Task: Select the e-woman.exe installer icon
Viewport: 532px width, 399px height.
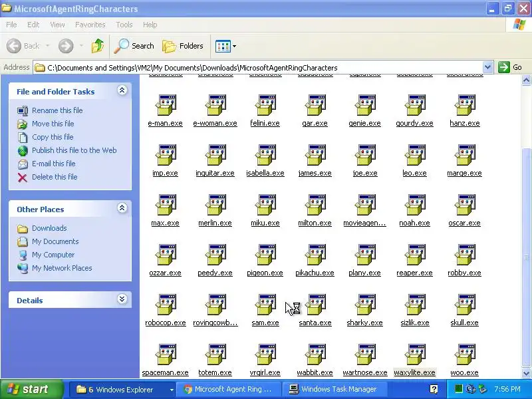Action: click(x=215, y=106)
